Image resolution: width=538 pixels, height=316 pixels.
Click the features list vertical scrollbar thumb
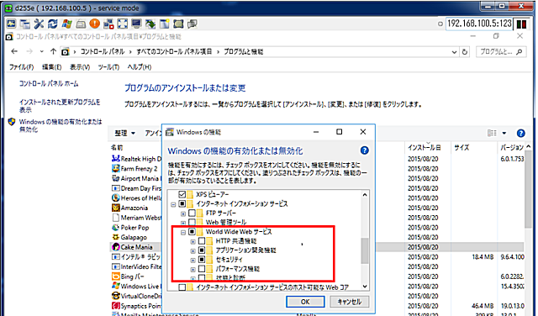[x=365, y=250]
